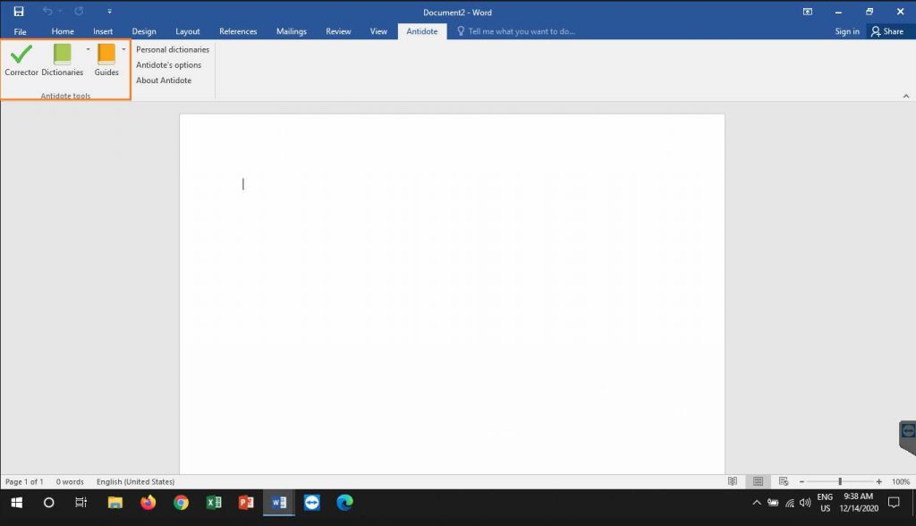Open Antidote's options

tap(168, 65)
